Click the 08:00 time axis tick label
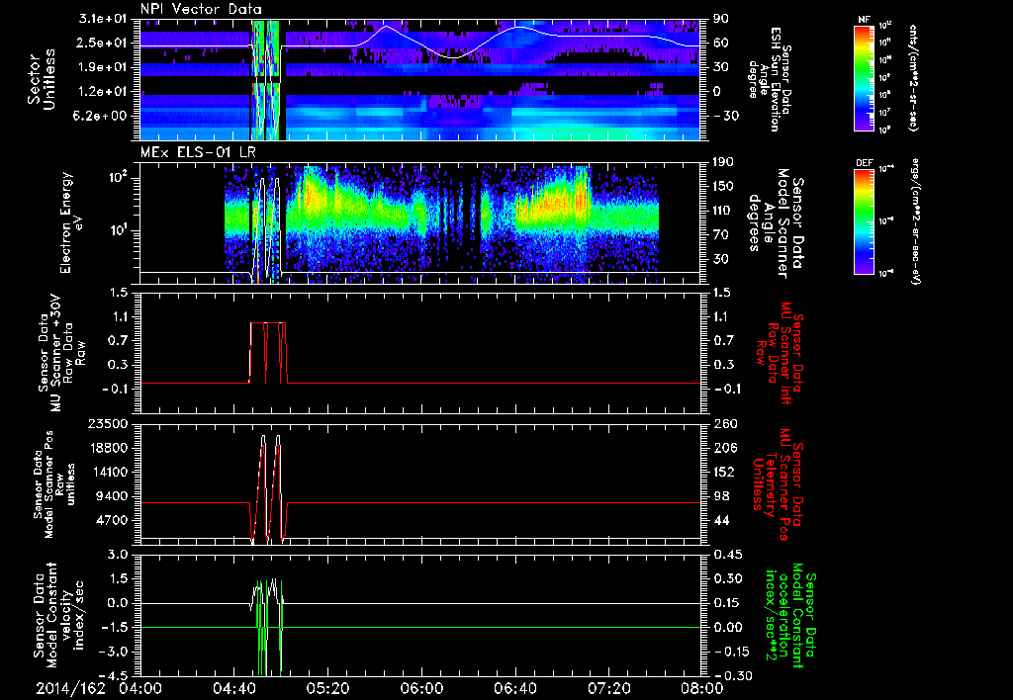The image size is (1013, 700). click(x=702, y=688)
